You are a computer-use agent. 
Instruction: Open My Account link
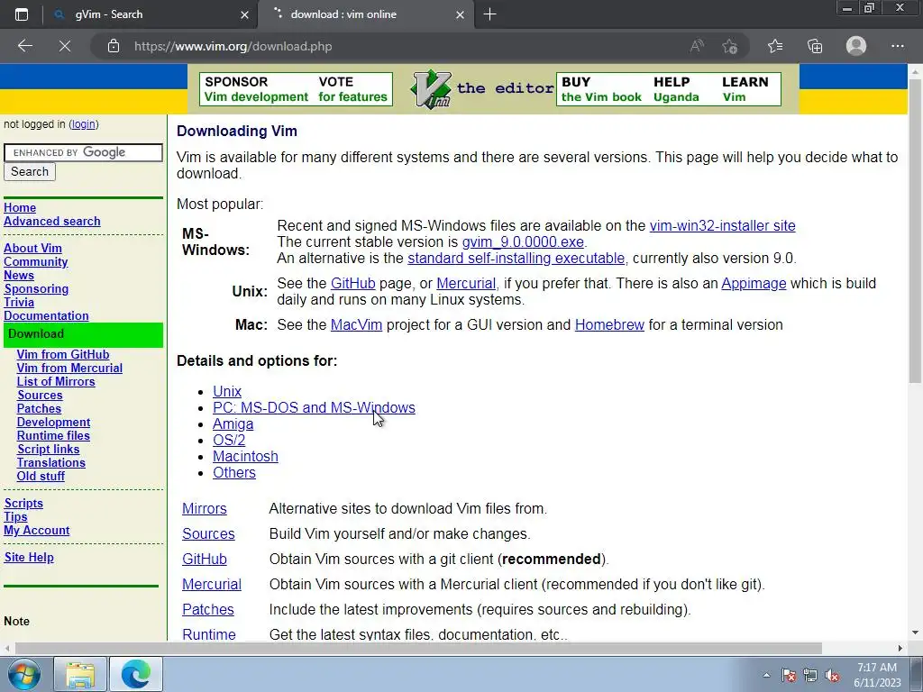tap(36, 531)
